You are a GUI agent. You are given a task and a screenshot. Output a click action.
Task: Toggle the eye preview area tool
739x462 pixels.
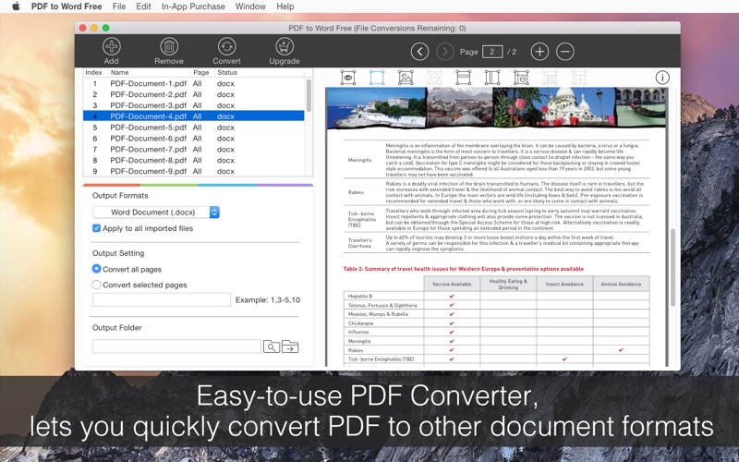pos(348,78)
